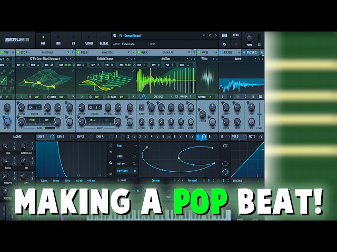The height and width of the screenshot is (252, 337).
Task: Toggle the SUB oscillator power LED
Action: 2,52
